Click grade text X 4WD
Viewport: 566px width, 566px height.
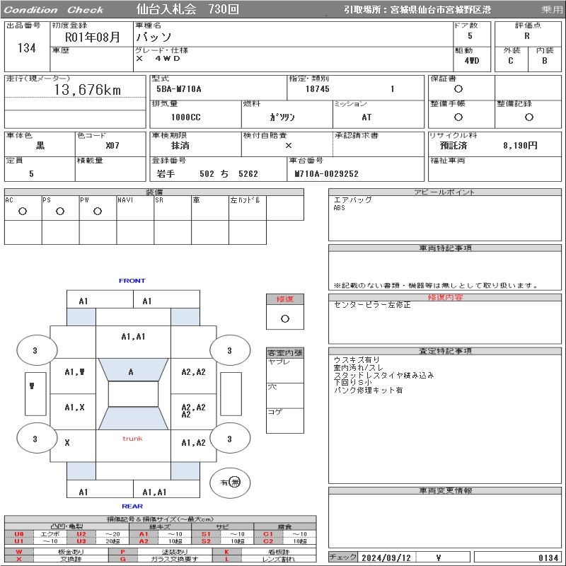tap(158, 59)
